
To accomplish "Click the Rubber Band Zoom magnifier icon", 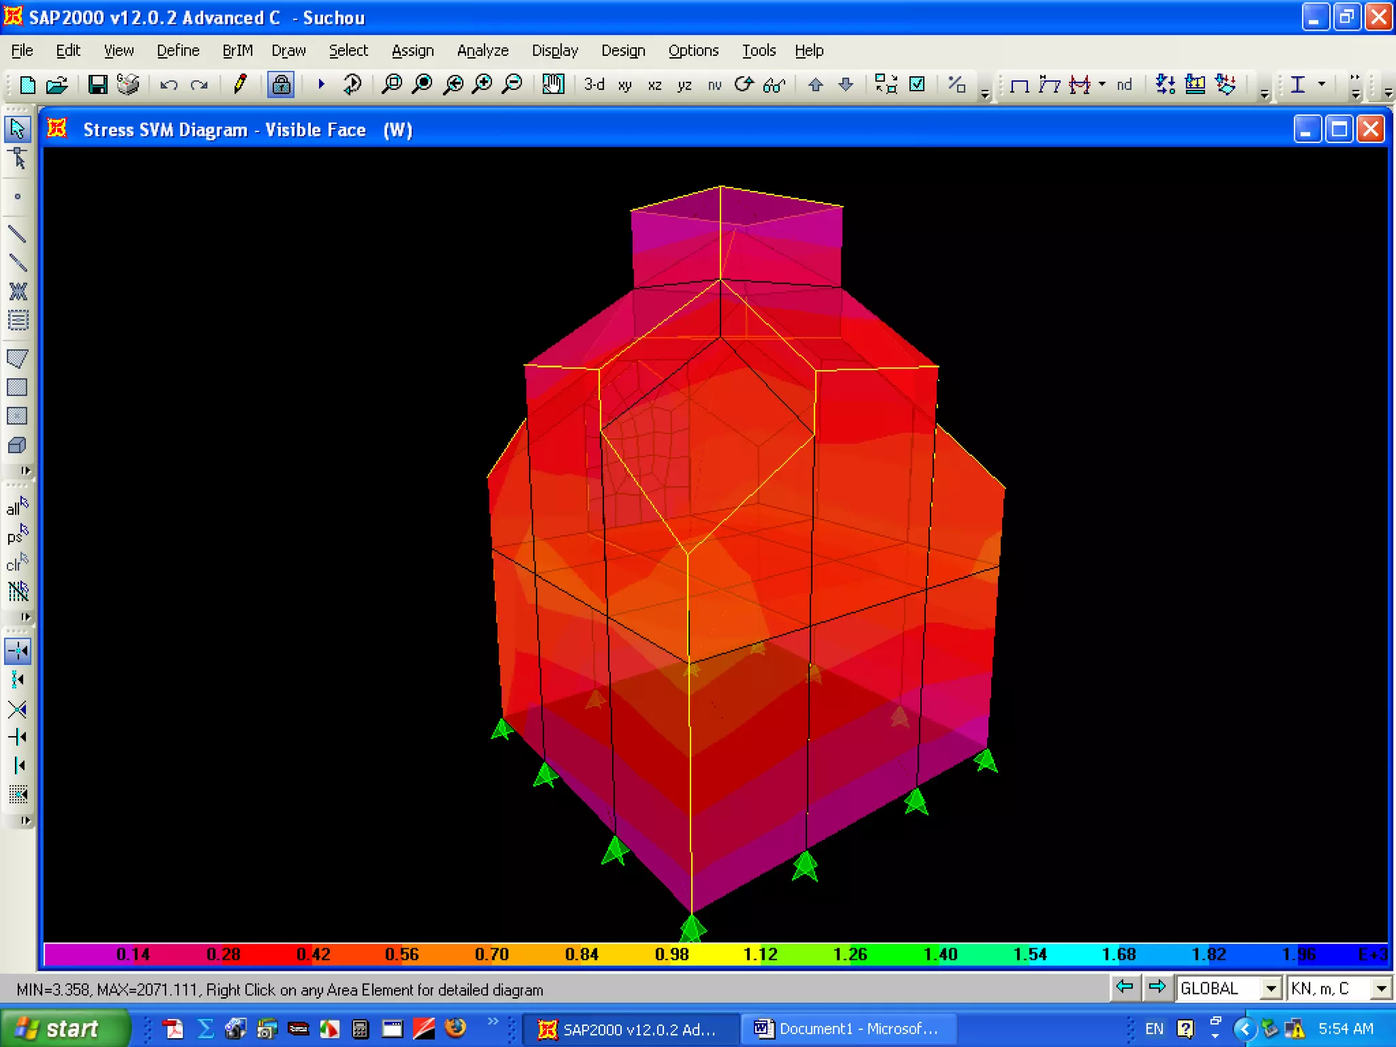I will point(392,85).
